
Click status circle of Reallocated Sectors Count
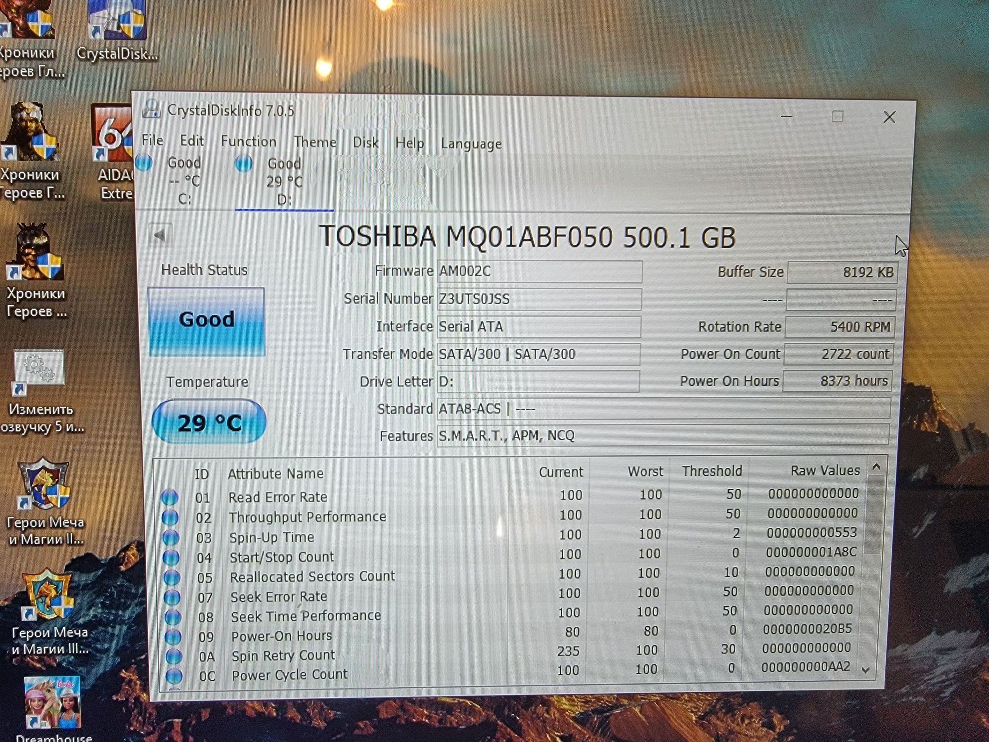(x=172, y=577)
